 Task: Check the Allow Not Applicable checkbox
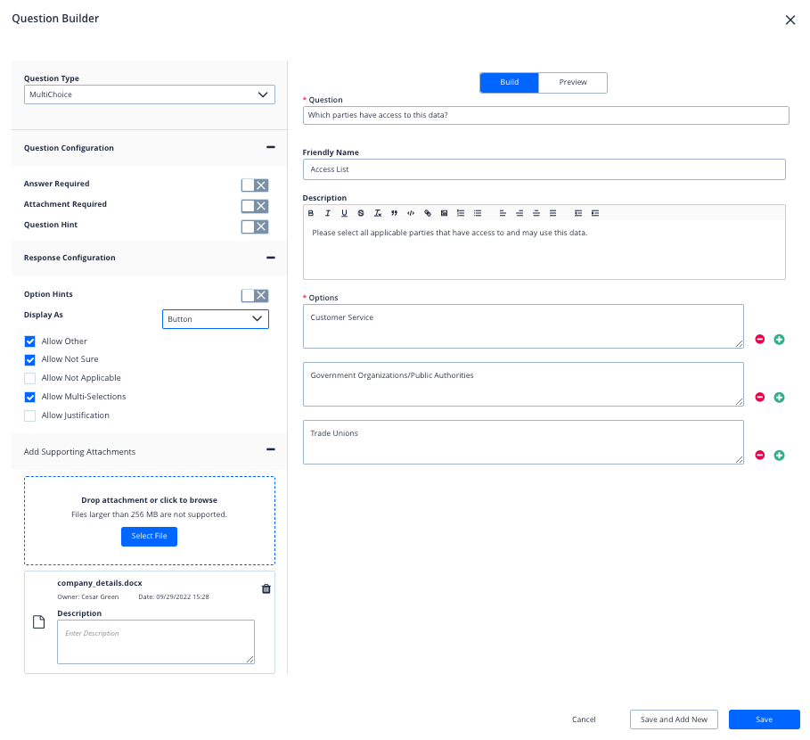coord(30,378)
